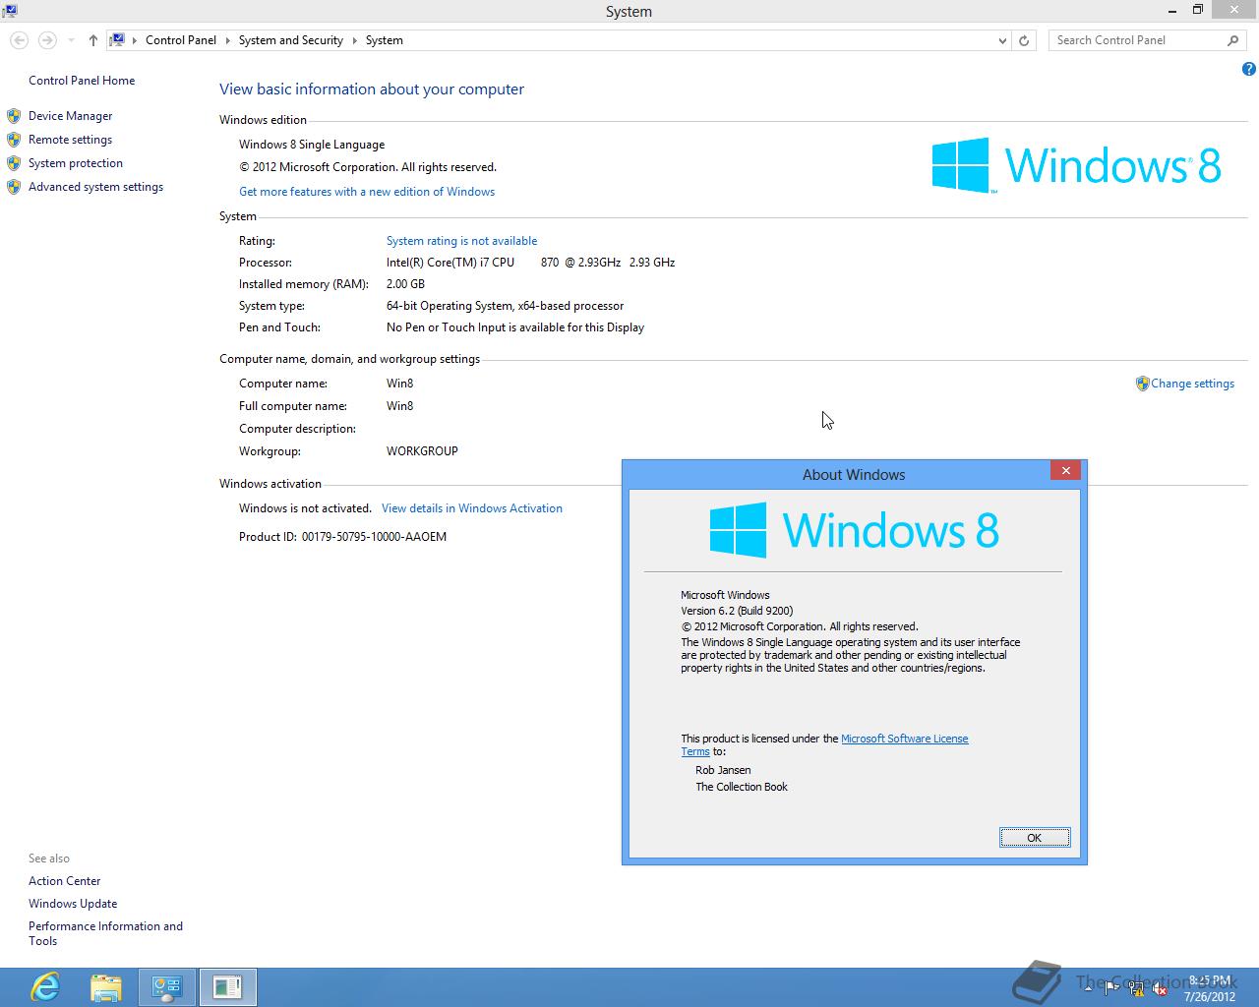The height and width of the screenshot is (1007, 1259).
Task: Select the WORKGROUP value text
Action: tap(422, 451)
